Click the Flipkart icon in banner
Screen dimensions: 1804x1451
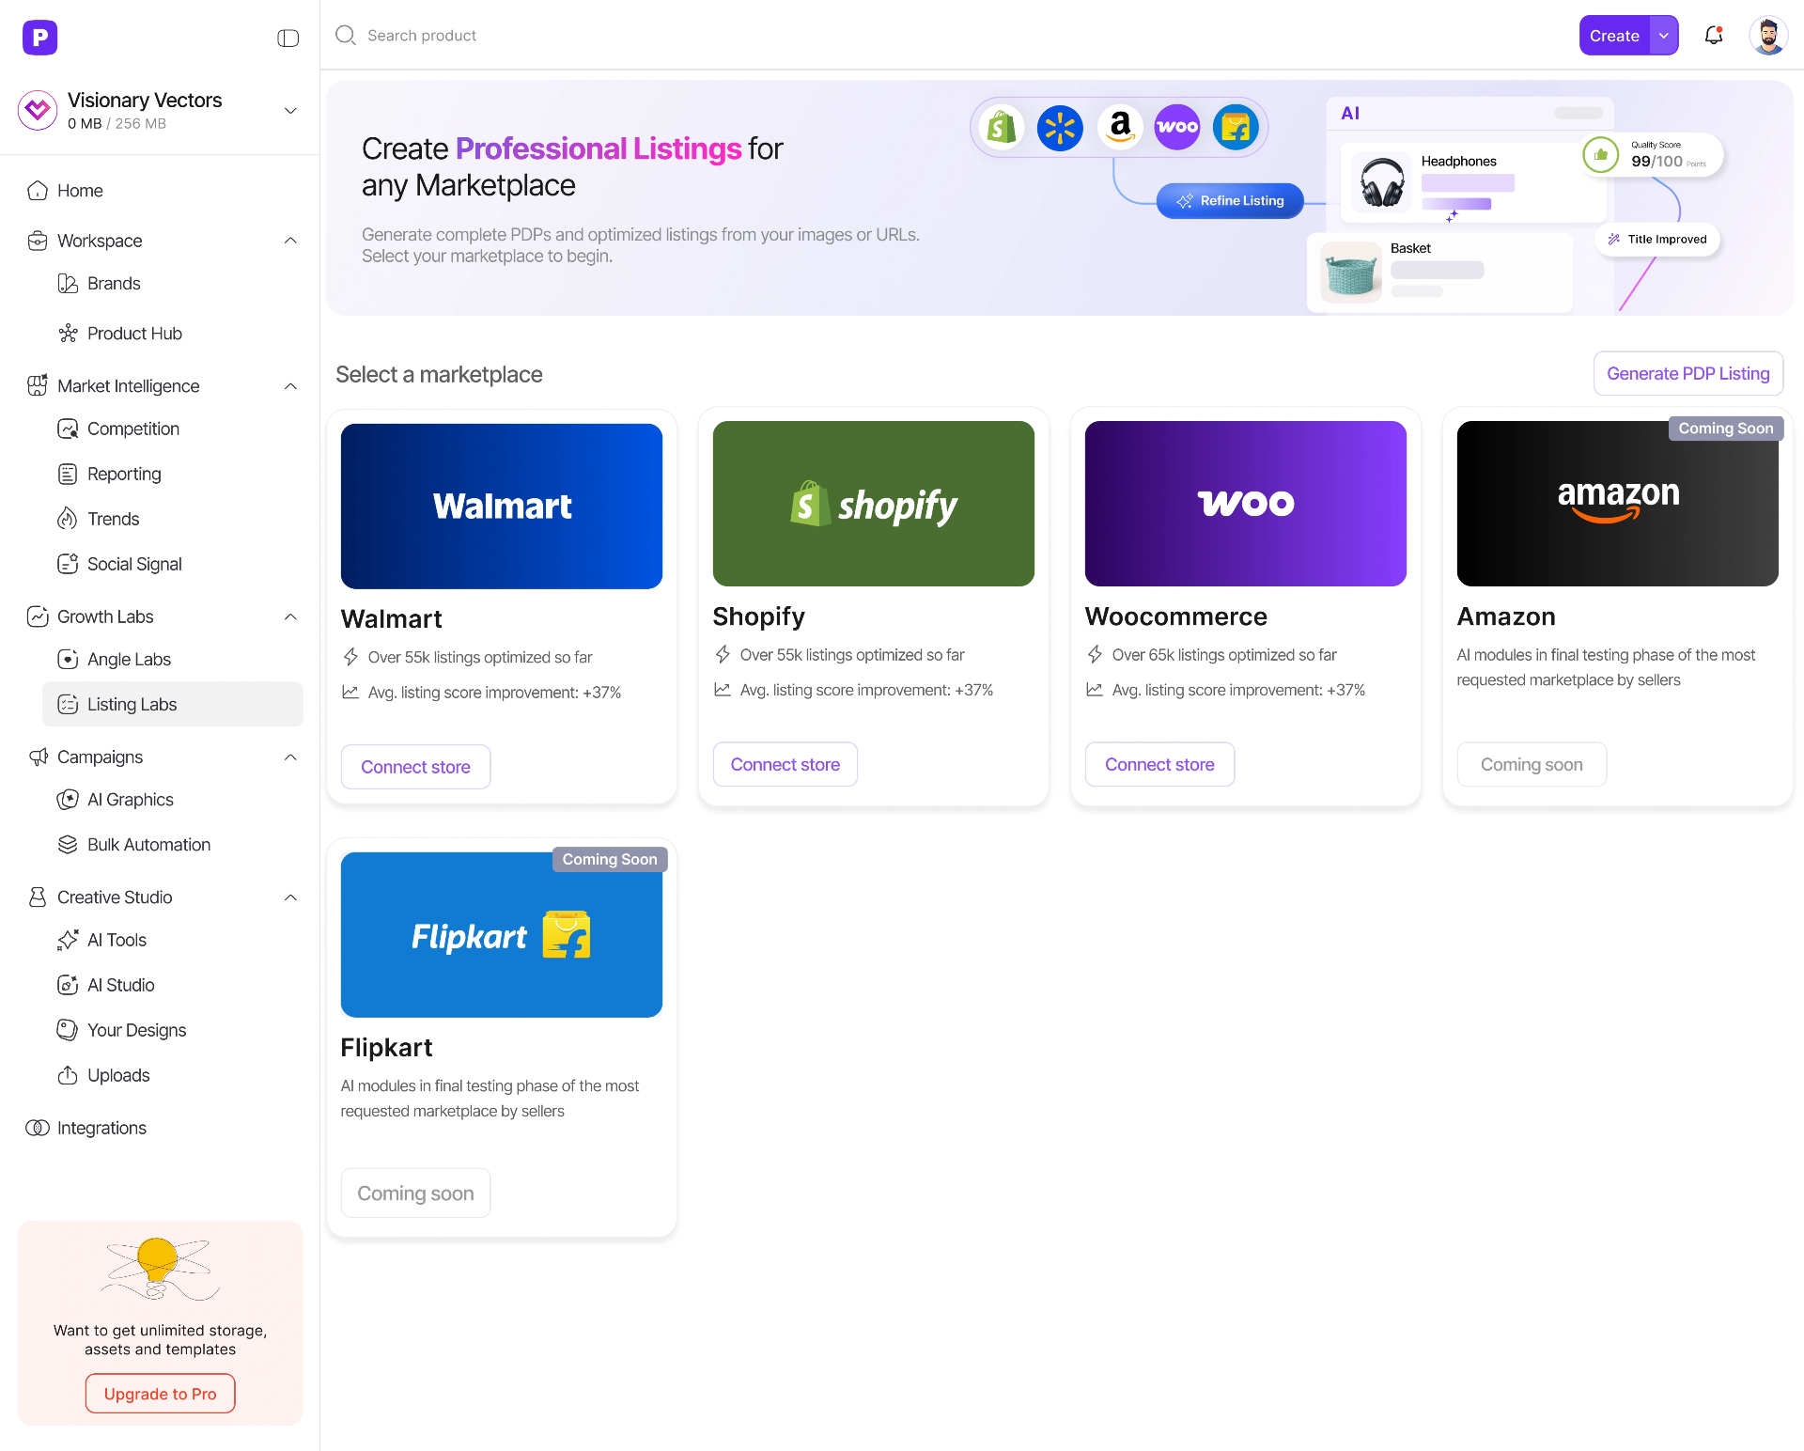[1236, 127]
